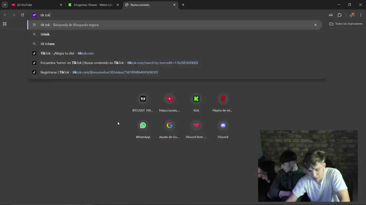Open the Todos los marcadores folder
The height and width of the screenshot is (205, 366).
point(346,24)
